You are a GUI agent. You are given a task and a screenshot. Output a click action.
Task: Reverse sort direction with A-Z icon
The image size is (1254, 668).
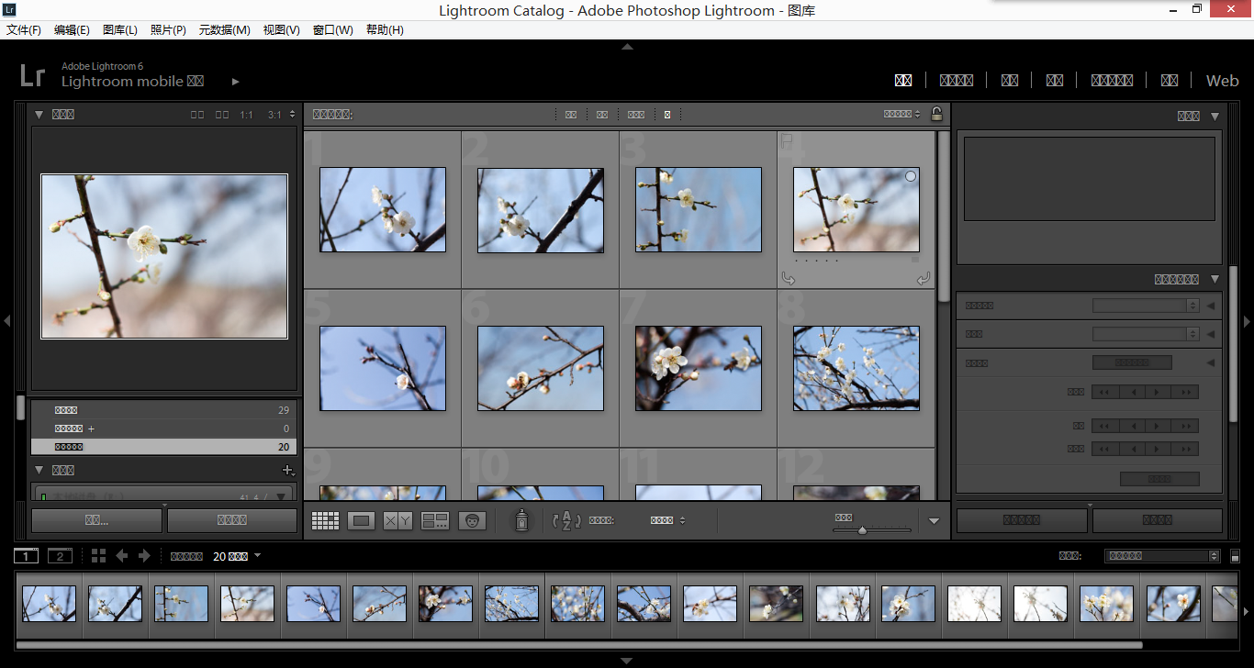coord(565,521)
